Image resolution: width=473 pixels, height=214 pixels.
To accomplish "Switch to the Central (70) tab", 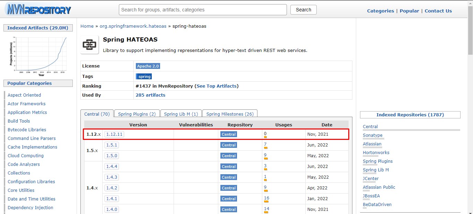I will [x=97, y=114].
